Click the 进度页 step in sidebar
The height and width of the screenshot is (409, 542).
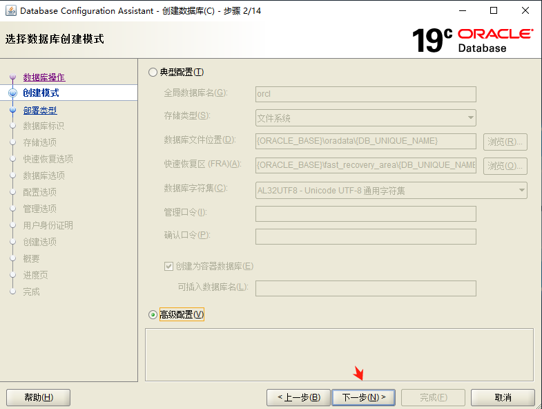point(36,276)
